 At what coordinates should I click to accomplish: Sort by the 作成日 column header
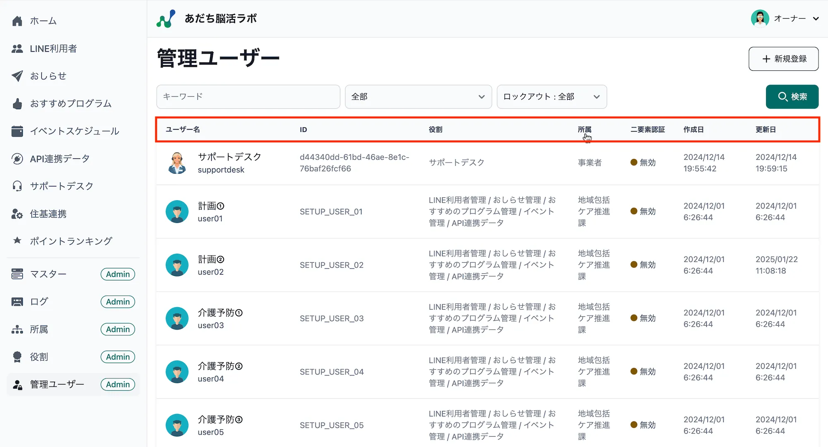click(693, 129)
